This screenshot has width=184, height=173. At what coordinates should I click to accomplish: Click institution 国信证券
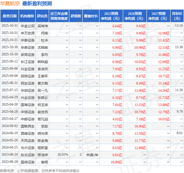[28, 162]
